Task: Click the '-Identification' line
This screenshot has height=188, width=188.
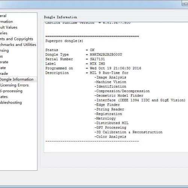Action: [x=110, y=86]
